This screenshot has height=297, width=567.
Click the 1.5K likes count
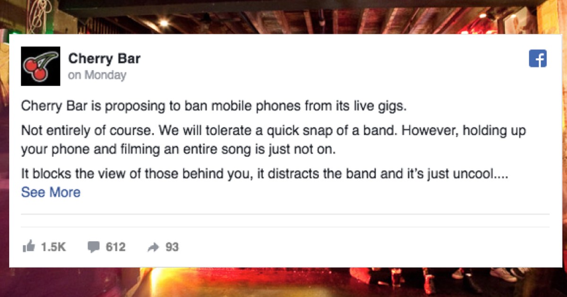tap(53, 247)
